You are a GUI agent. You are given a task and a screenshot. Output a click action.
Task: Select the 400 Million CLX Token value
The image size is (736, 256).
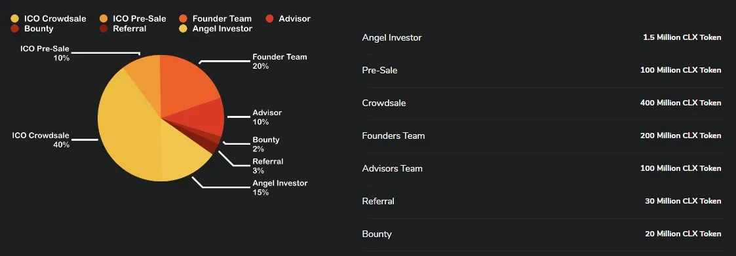coord(680,103)
